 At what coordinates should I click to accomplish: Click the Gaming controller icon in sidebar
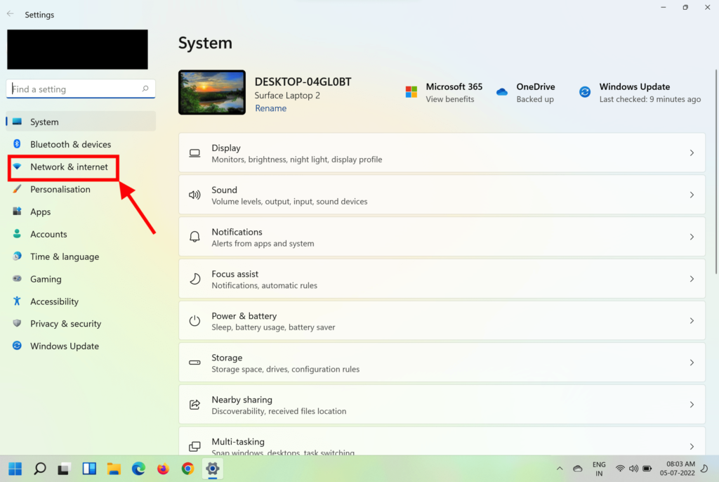click(x=17, y=279)
